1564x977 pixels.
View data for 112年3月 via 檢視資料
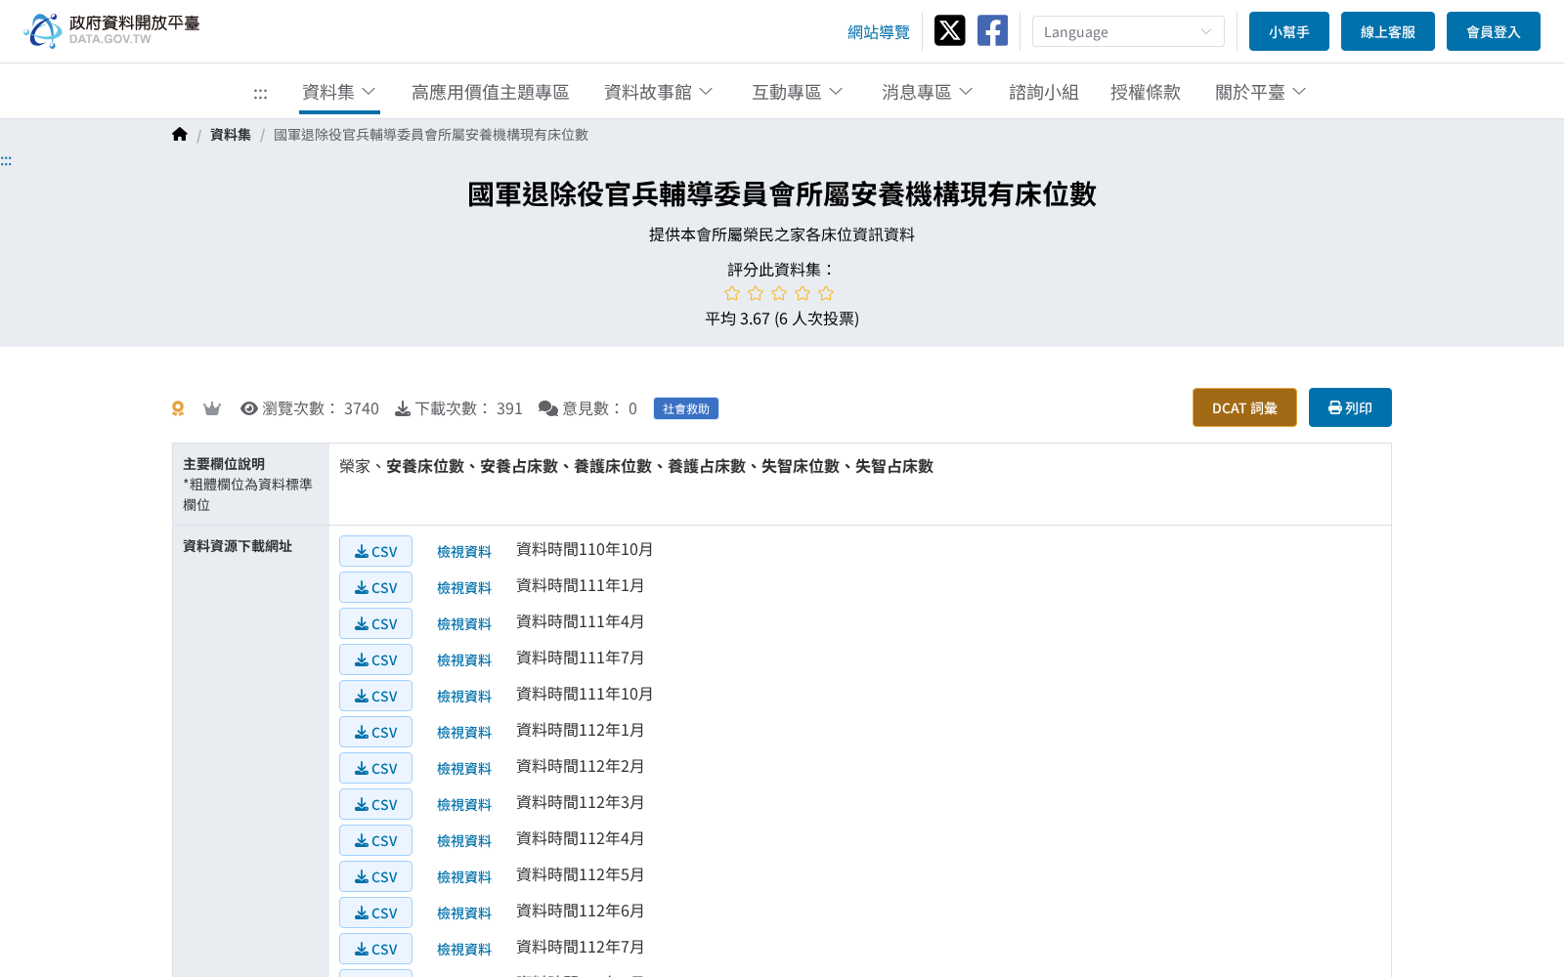click(x=464, y=805)
